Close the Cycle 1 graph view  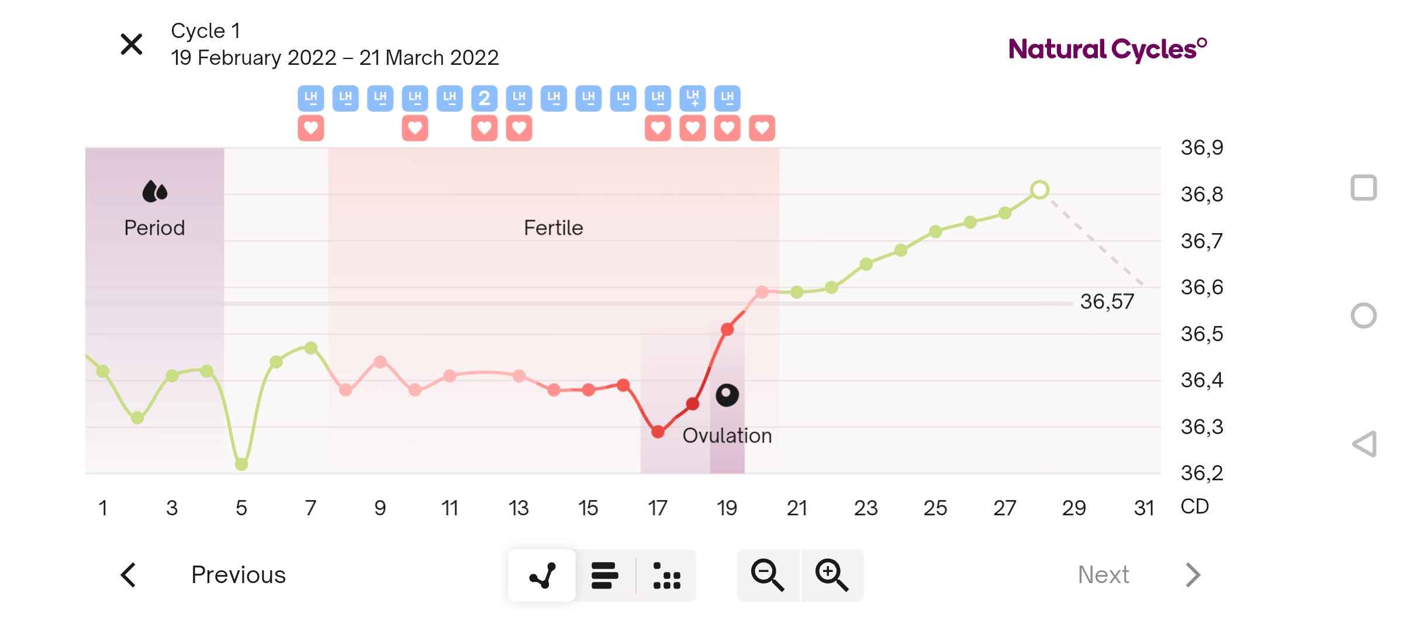click(132, 44)
